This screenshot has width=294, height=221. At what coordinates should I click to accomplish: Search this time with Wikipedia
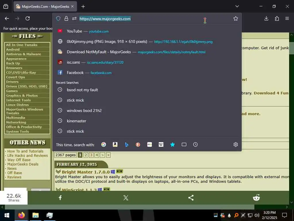tap(161, 144)
